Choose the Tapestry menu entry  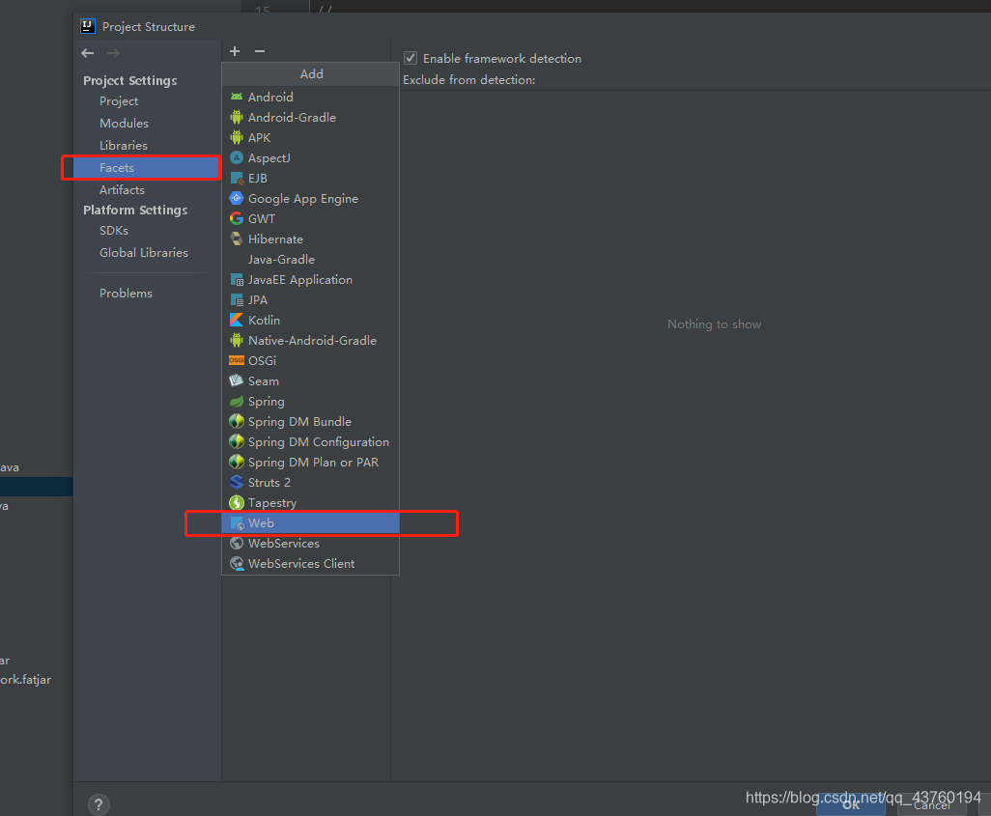tap(310, 502)
